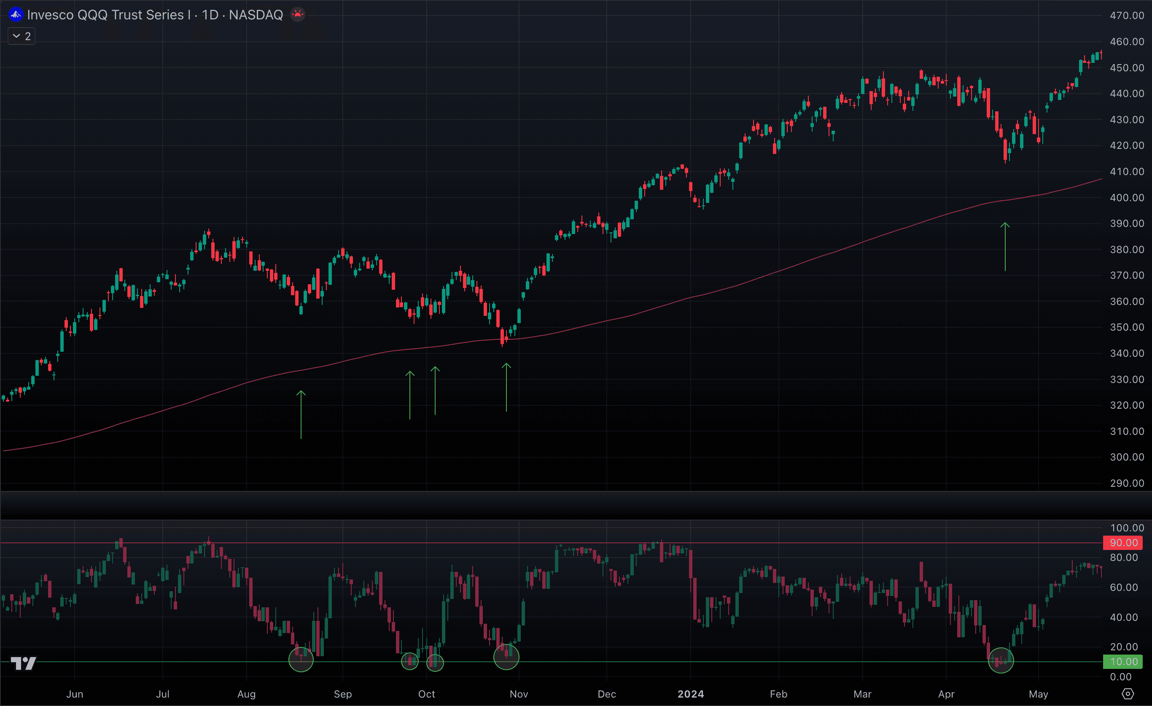Click the largest green circle near April oscillator low

coord(1001,660)
